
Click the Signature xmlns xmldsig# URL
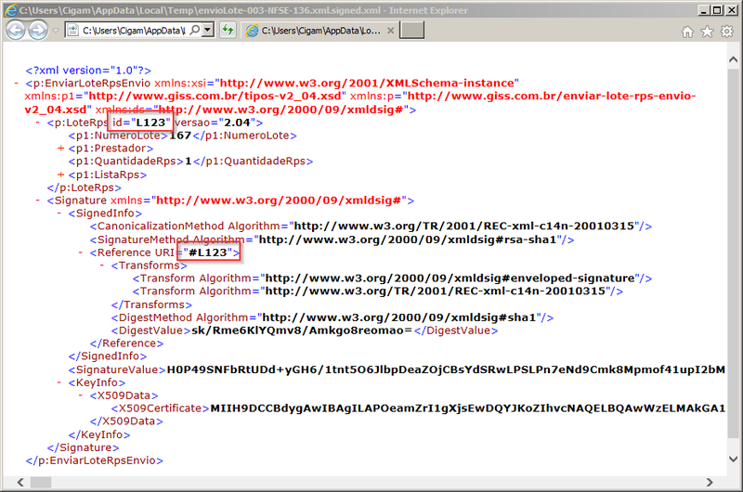pyautogui.click(x=279, y=201)
